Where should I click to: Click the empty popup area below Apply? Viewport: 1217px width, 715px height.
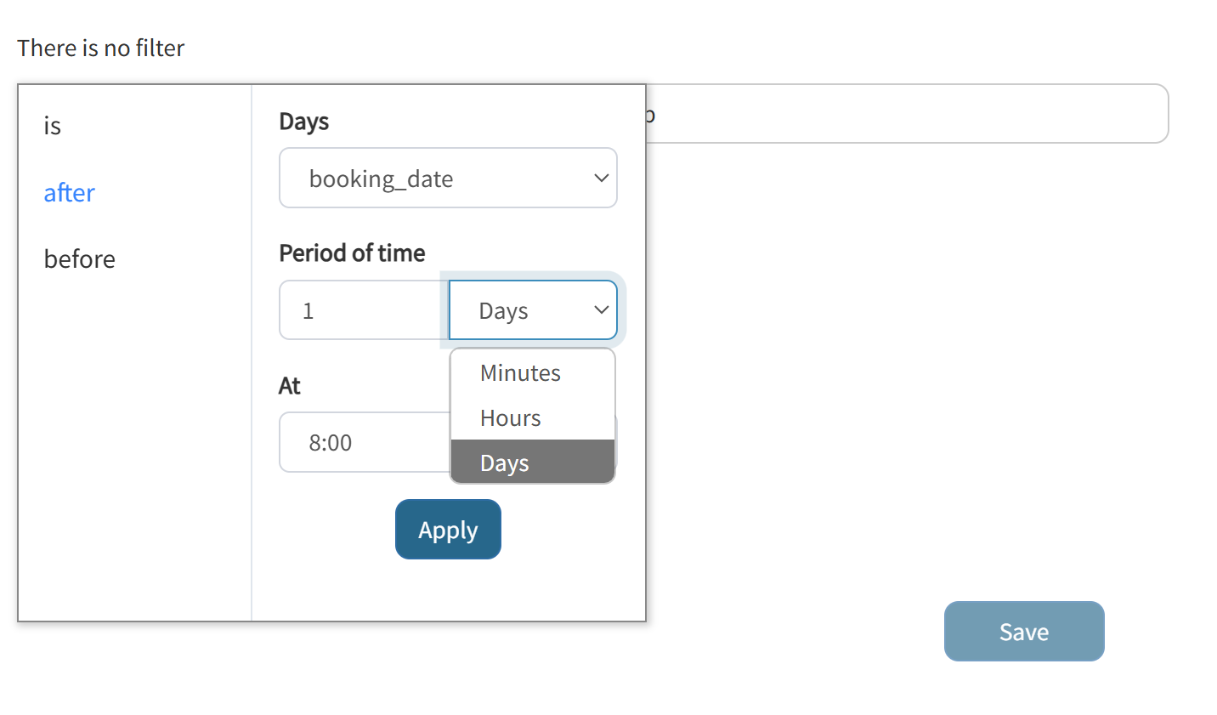point(448,590)
